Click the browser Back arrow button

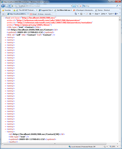tap(3, 6)
